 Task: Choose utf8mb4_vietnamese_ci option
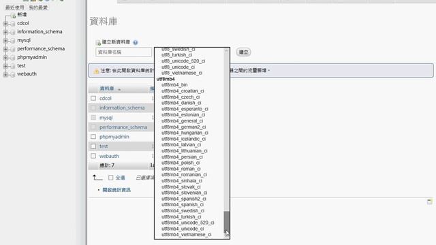[186, 234]
